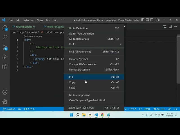This screenshot has width=180, height=135.
Task: Change the UTF-8 file encoding
Action: [x=133, y=109]
